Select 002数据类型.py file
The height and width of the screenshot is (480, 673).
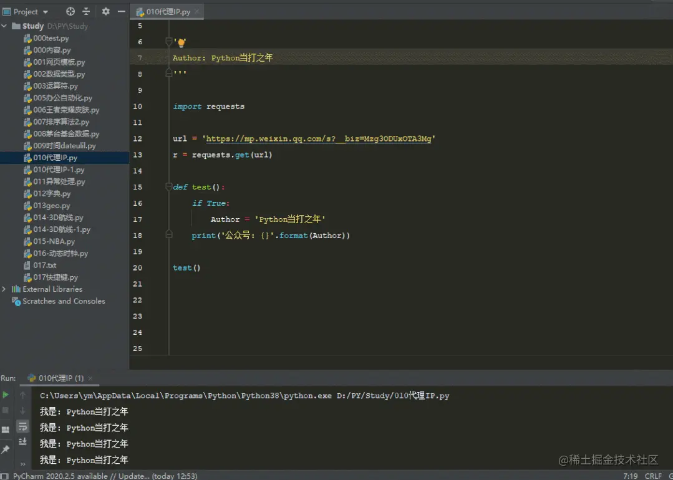[x=59, y=74]
